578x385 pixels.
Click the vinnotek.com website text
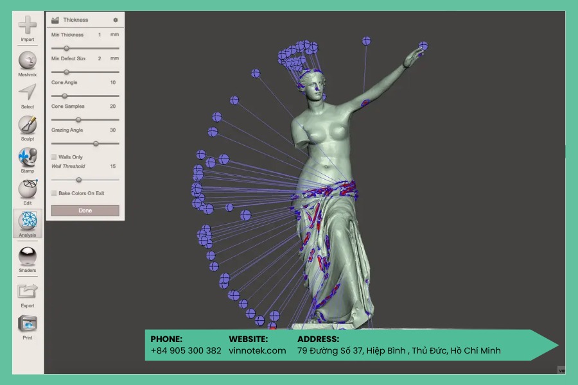[258, 350]
